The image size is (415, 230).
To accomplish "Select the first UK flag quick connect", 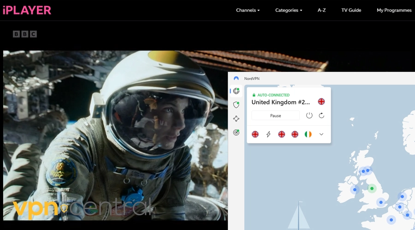I will [255, 134].
